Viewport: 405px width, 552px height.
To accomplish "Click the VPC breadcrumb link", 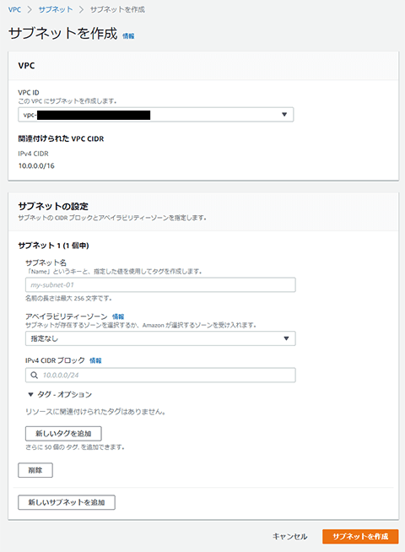I will tap(15, 9).
